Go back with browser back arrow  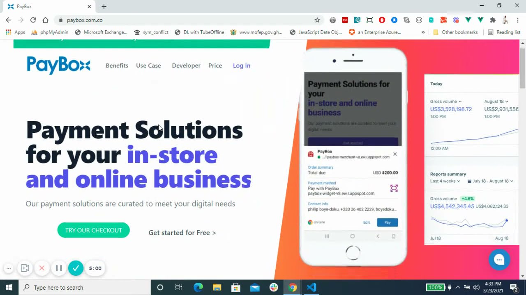8,20
